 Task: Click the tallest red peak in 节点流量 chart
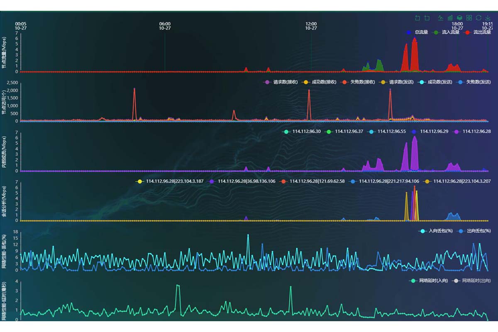pos(414,39)
